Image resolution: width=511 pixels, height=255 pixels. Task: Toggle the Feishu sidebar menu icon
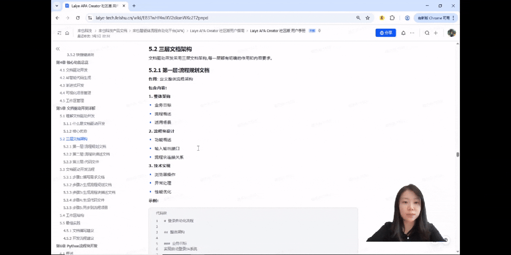(59, 33)
